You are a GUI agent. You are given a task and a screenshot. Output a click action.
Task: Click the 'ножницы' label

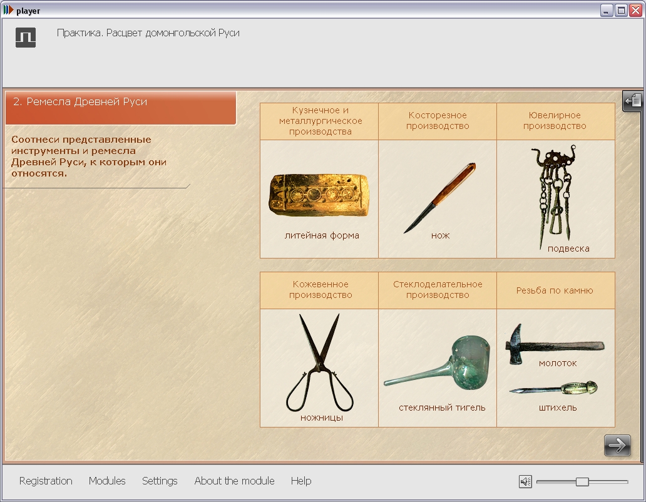click(322, 418)
